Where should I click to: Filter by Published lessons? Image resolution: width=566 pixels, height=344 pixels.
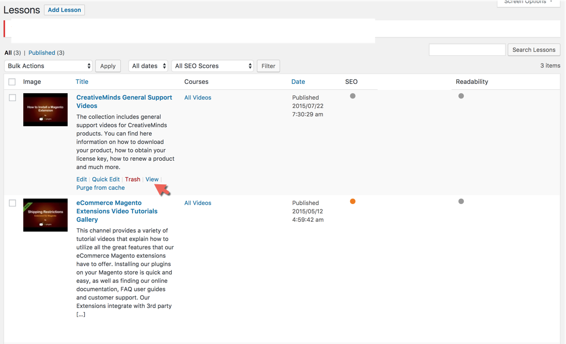tap(41, 53)
